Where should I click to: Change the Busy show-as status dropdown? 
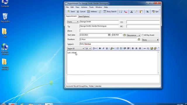[150, 40]
